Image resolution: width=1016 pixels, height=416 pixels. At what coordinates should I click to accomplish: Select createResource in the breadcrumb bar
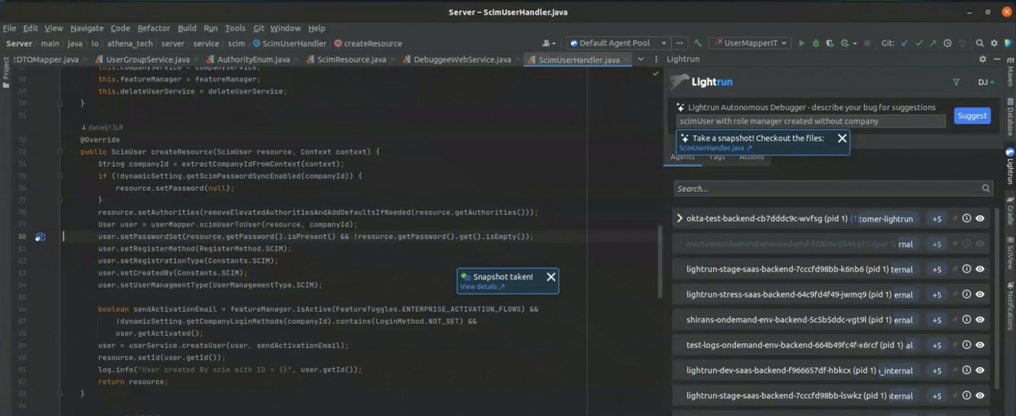[368, 44]
